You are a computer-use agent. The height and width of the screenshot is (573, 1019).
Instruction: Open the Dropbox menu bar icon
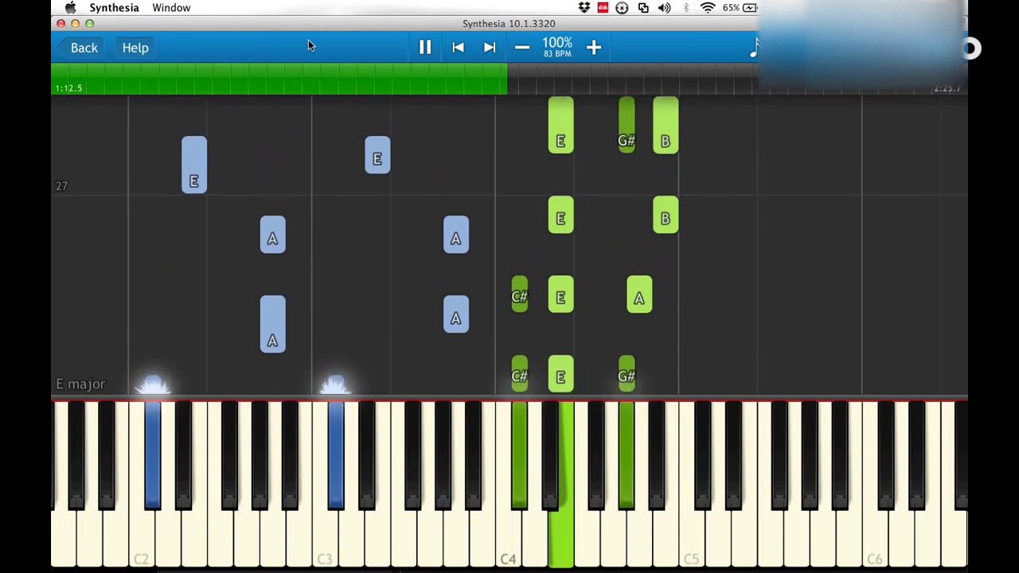click(584, 8)
